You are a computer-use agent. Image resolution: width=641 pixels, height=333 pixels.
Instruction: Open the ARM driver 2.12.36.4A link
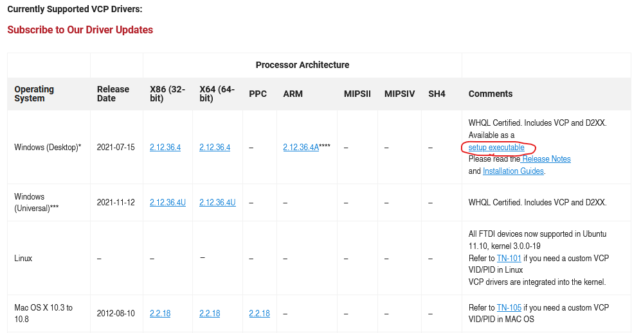(301, 148)
